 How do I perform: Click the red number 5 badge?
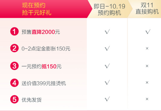coord(14,99)
